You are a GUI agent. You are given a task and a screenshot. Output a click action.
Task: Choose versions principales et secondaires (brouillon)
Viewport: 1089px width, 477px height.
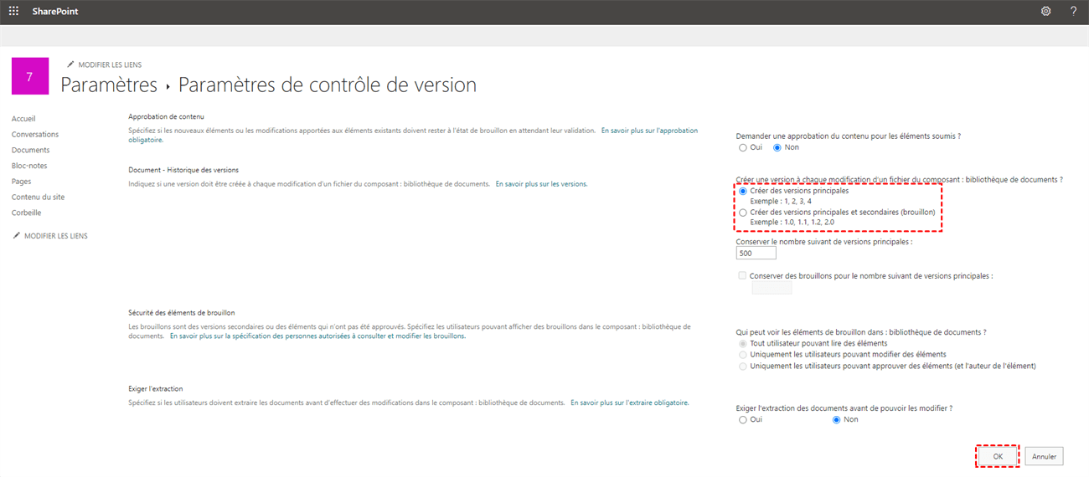point(743,213)
